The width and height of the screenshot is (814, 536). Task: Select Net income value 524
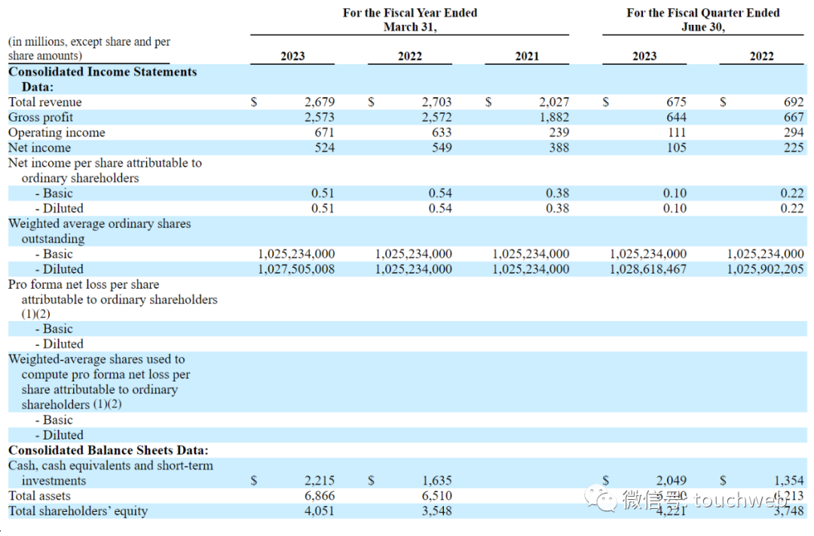324,148
